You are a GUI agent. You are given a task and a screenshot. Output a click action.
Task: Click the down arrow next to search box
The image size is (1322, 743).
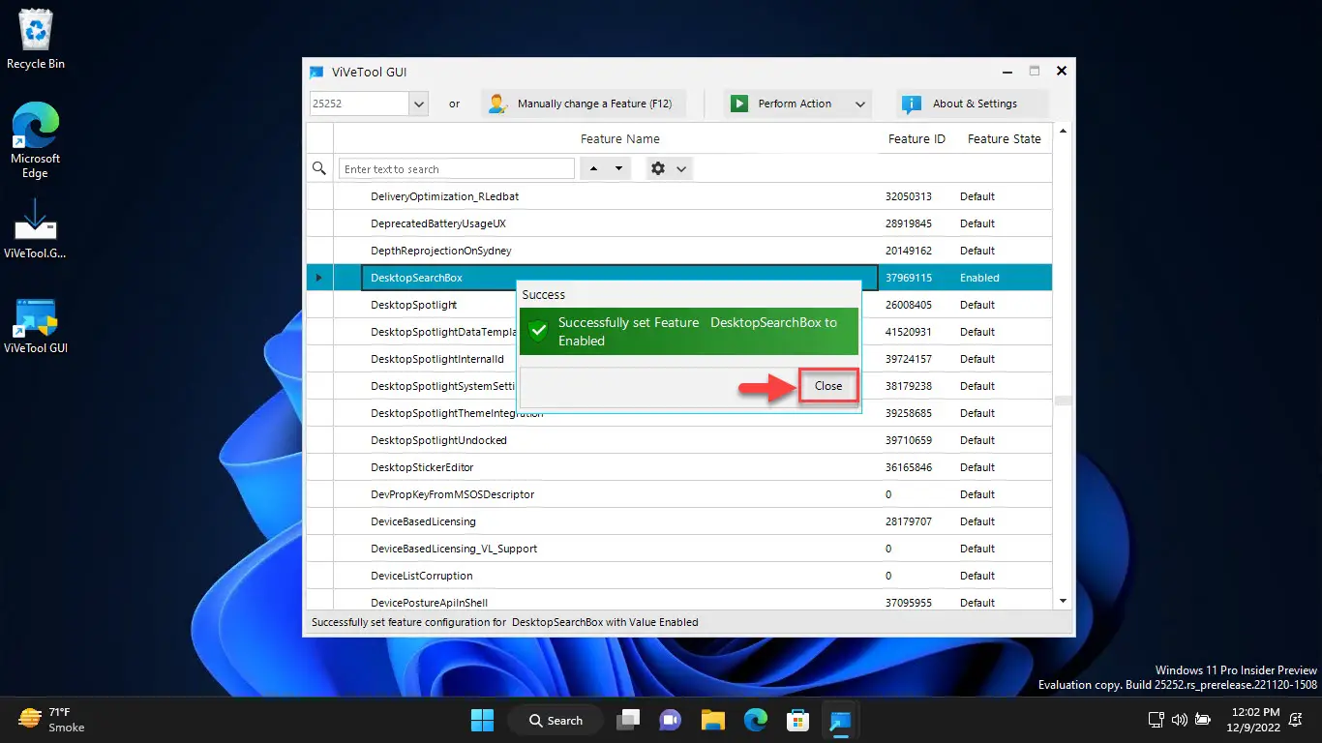coord(619,168)
